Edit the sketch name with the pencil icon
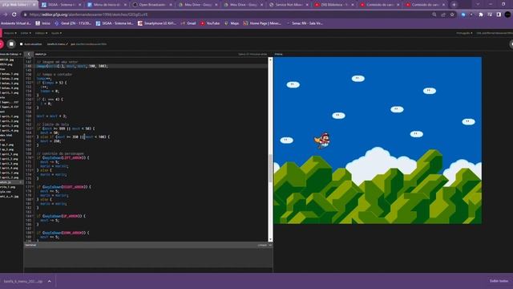The height and width of the screenshot is (289, 513). coord(67,44)
